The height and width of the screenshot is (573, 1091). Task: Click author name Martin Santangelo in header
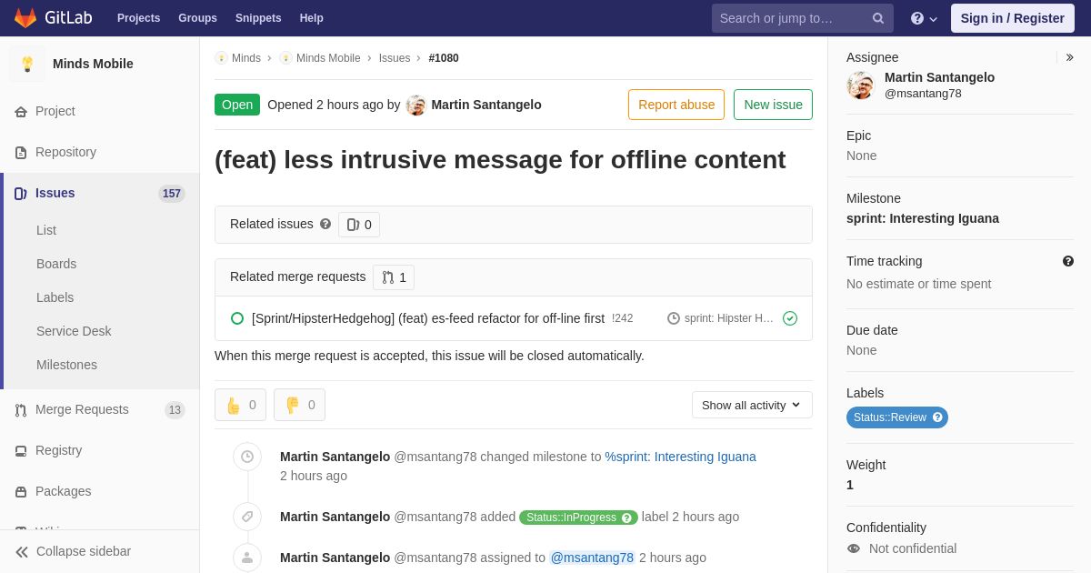(486, 105)
